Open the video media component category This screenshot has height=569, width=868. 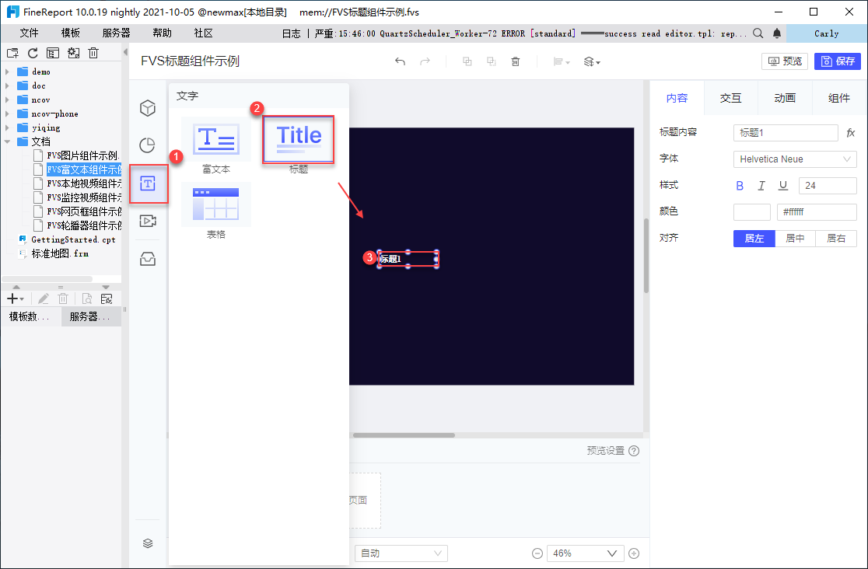point(147,221)
